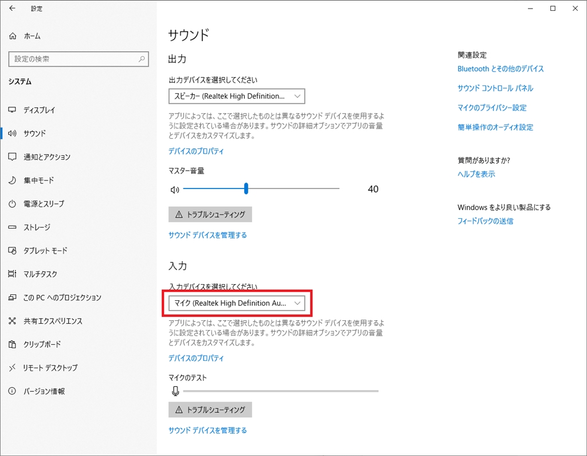Click the output troubleshooting (トラブルシューティング) button
This screenshot has width=587, height=456.
[210, 215]
